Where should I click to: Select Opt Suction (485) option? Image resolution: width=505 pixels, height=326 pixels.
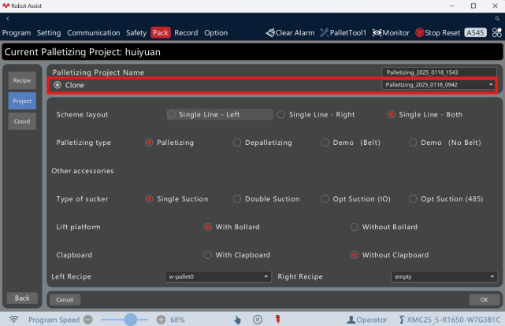(413, 199)
